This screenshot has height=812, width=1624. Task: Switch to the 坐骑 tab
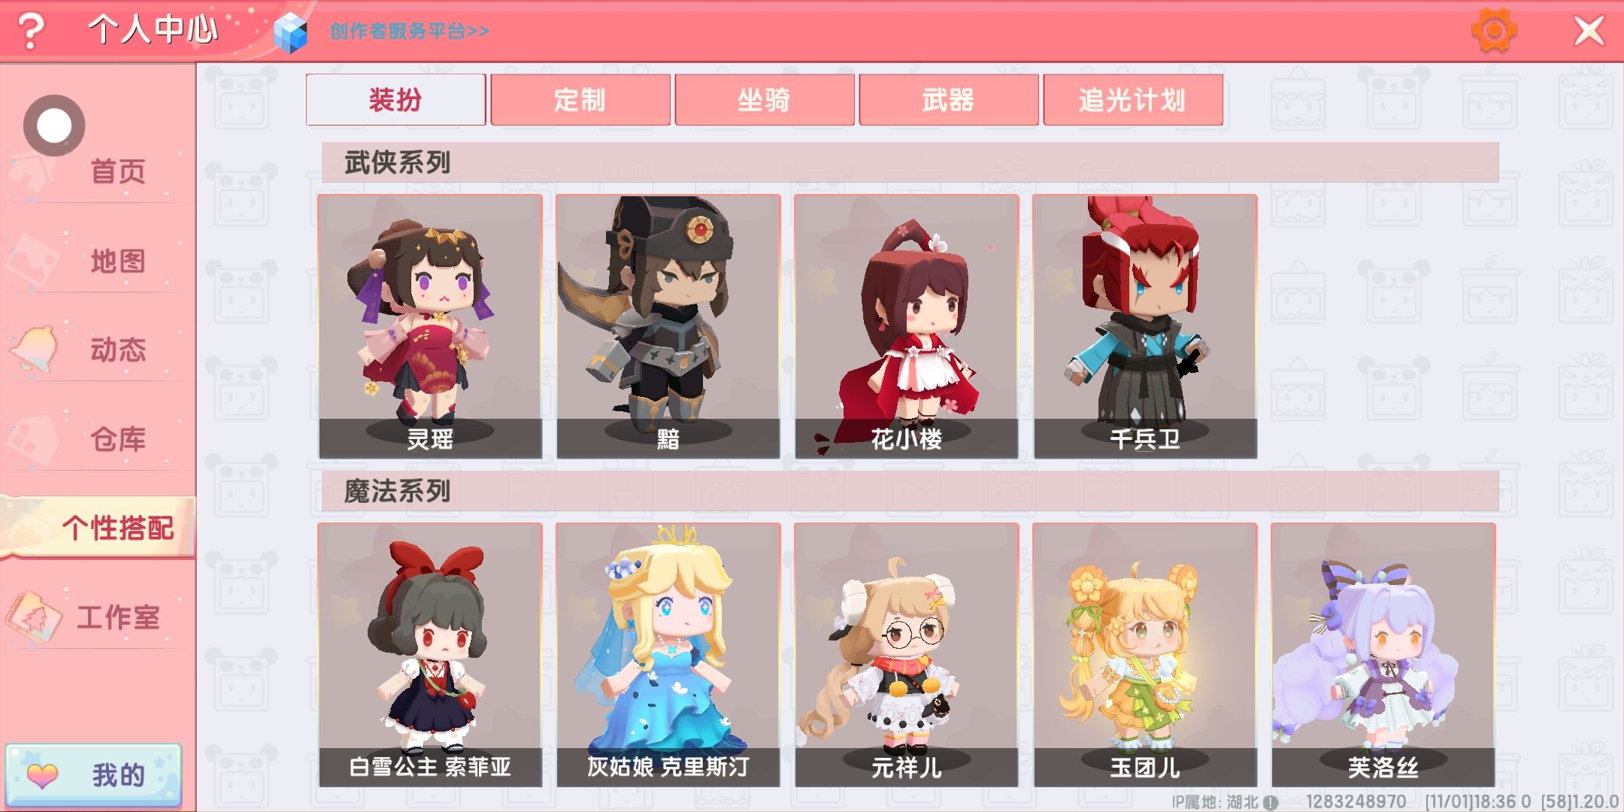click(764, 99)
